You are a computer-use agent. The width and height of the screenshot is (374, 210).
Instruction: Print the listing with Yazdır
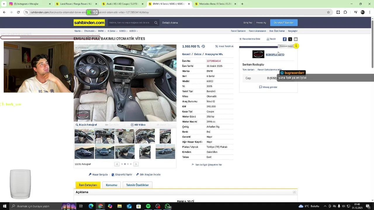271,39
